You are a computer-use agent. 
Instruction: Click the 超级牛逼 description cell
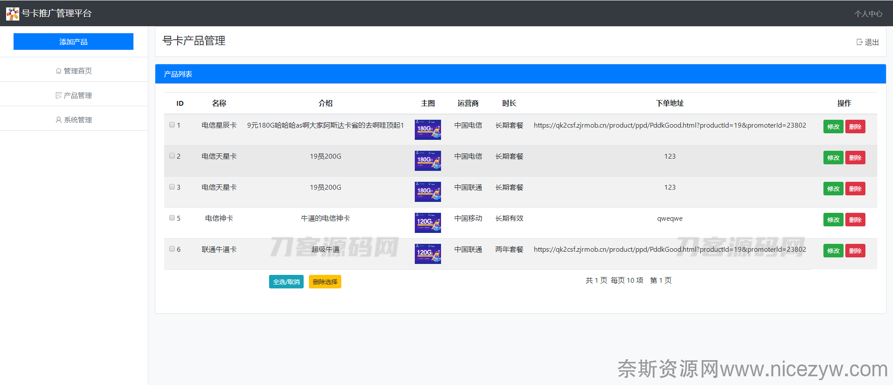tap(325, 250)
